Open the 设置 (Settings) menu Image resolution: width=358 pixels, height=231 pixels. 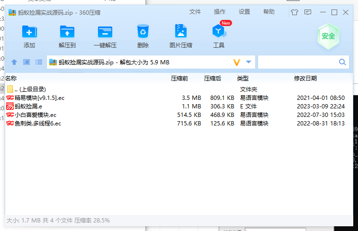pyautogui.click(x=244, y=12)
